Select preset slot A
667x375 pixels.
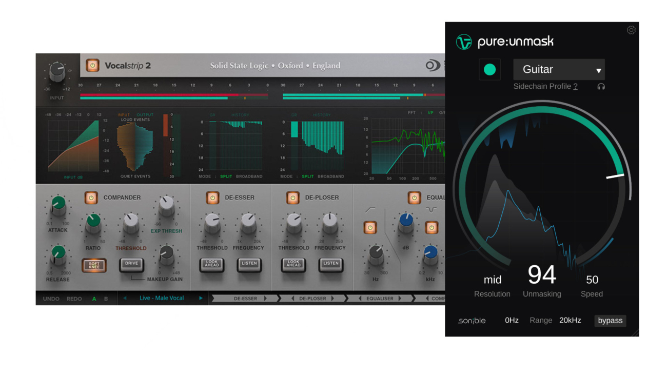94,299
